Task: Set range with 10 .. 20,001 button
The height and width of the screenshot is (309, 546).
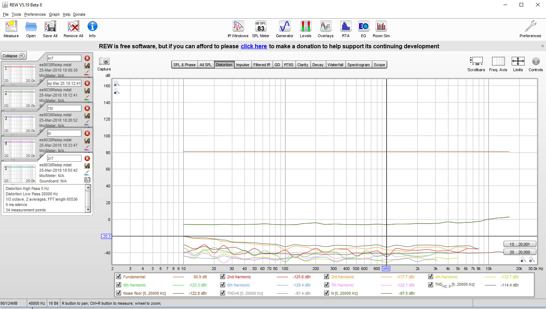Action: tap(520, 244)
